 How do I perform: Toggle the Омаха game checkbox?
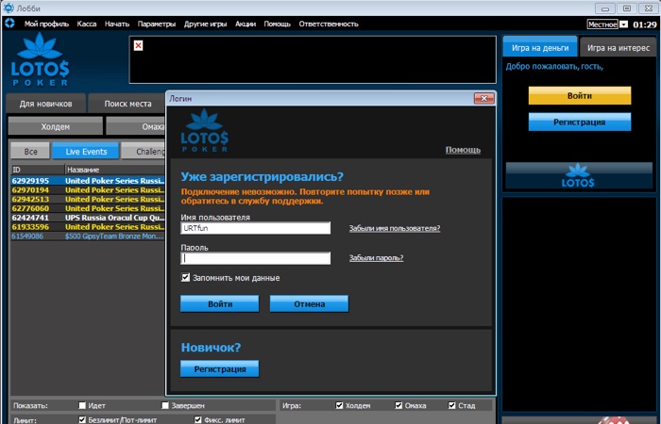[398, 405]
